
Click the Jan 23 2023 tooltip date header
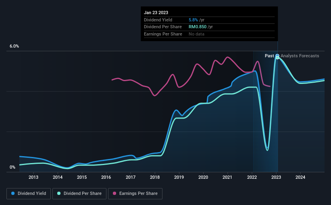[156, 13]
